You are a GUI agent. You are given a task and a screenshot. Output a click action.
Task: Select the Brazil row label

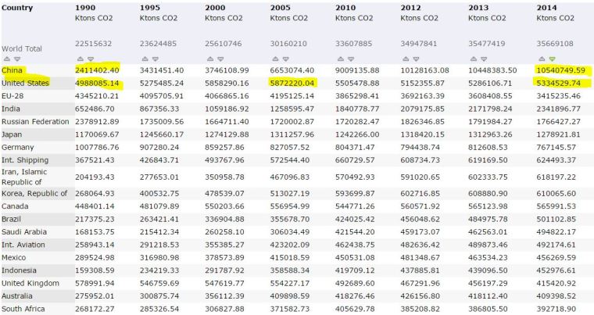click(x=11, y=219)
